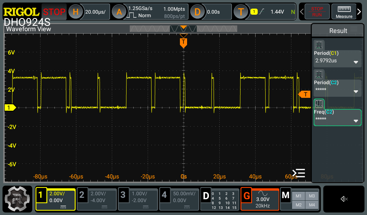The width and height of the screenshot is (367, 215).
Task: Open the 1.44V trigger level setting
Action: click(277, 12)
